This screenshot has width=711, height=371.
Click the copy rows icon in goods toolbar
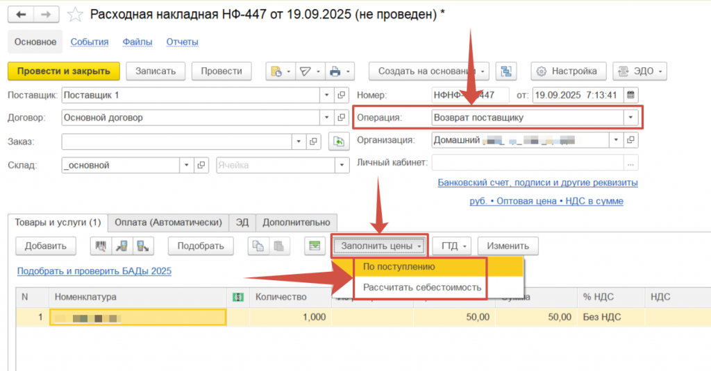[258, 245]
